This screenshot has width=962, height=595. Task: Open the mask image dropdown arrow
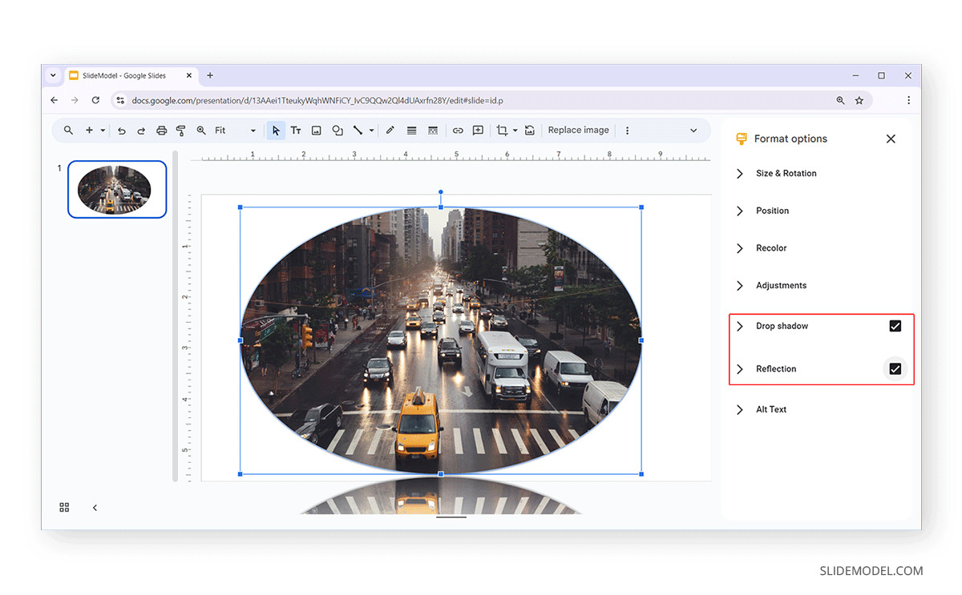[515, 131]
